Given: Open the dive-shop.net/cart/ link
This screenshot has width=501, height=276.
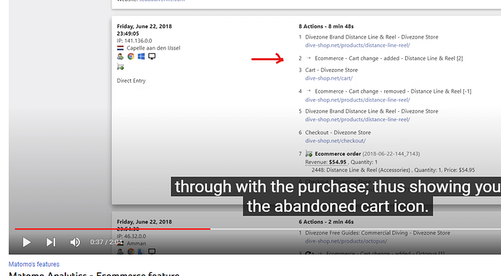Looking at the screenshot, I should (x=329, y=78).
